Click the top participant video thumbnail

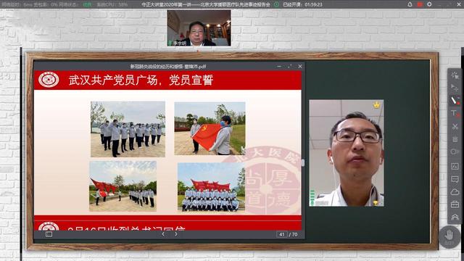[199, 28]
